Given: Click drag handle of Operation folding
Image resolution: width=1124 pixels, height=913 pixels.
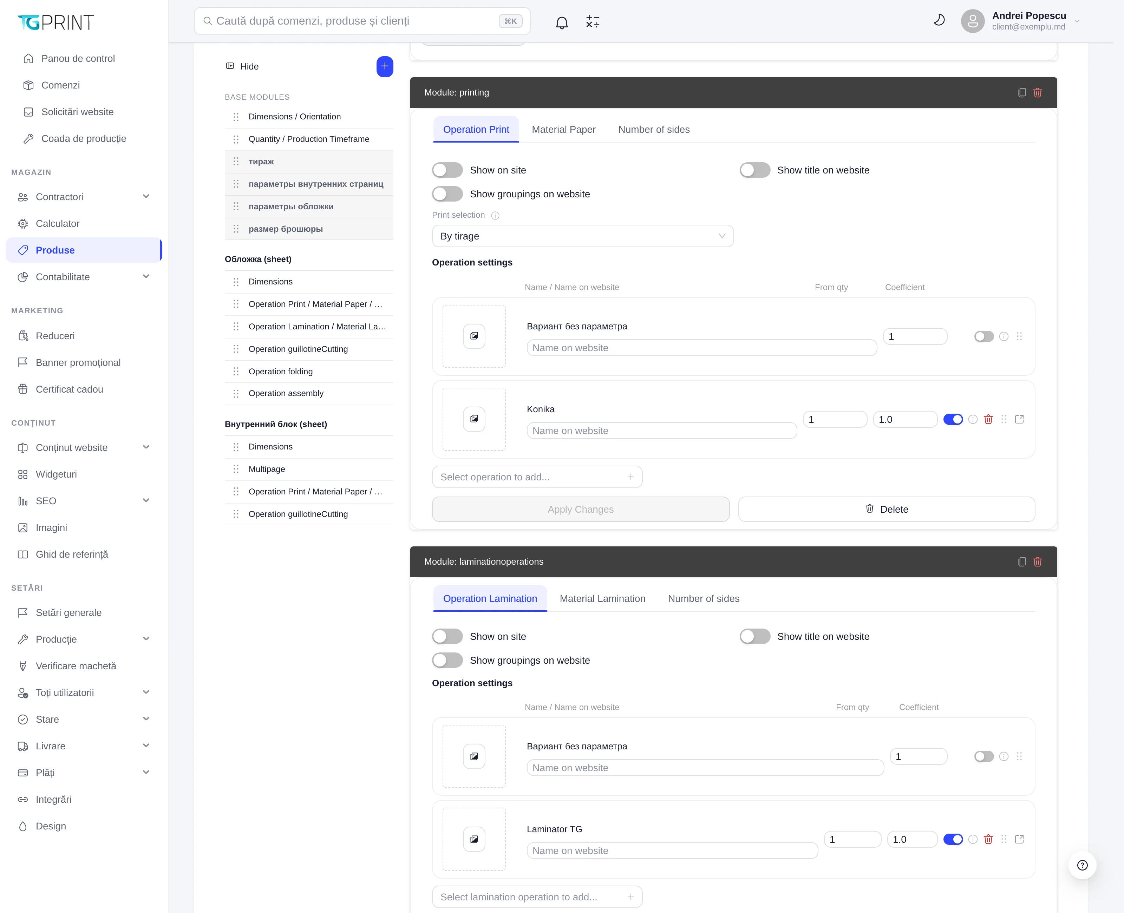Looking at the screenshot, I should click(236, 371).
